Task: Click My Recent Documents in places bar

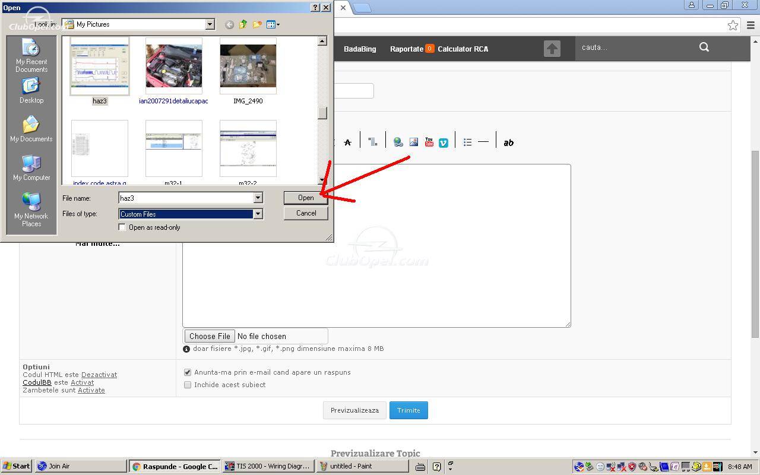Action: point(31,56)
